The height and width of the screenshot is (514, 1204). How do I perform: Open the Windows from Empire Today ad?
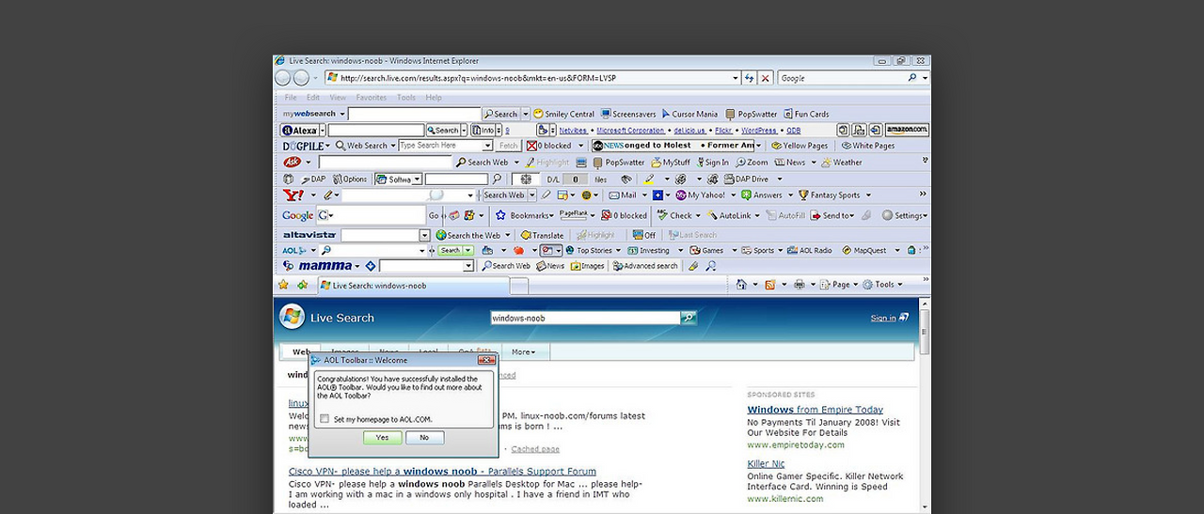815,410
